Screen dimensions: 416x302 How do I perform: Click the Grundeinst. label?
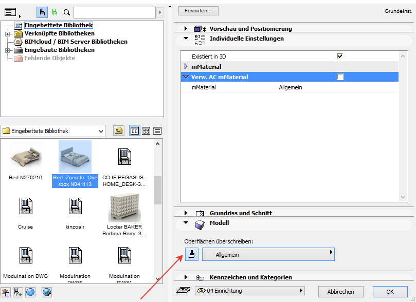398,11
